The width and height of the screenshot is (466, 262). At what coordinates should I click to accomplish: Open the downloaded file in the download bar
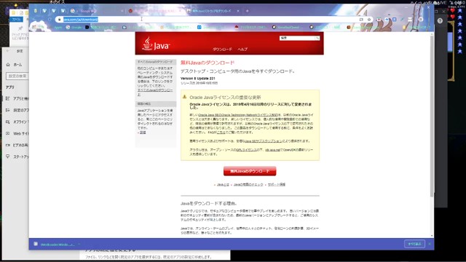55,245
